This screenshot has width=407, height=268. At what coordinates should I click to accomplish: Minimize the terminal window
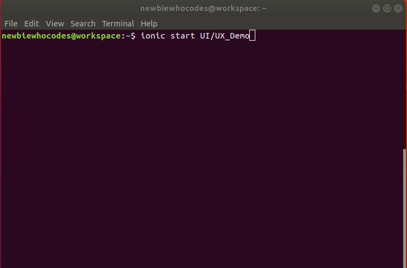click(376, 8)
